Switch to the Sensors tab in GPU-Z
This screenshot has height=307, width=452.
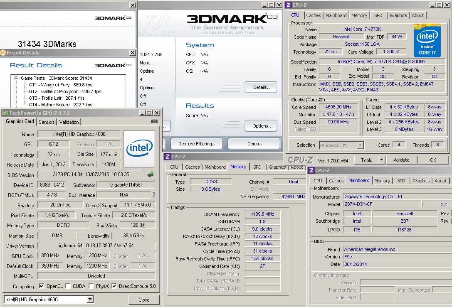click(47, 122)
